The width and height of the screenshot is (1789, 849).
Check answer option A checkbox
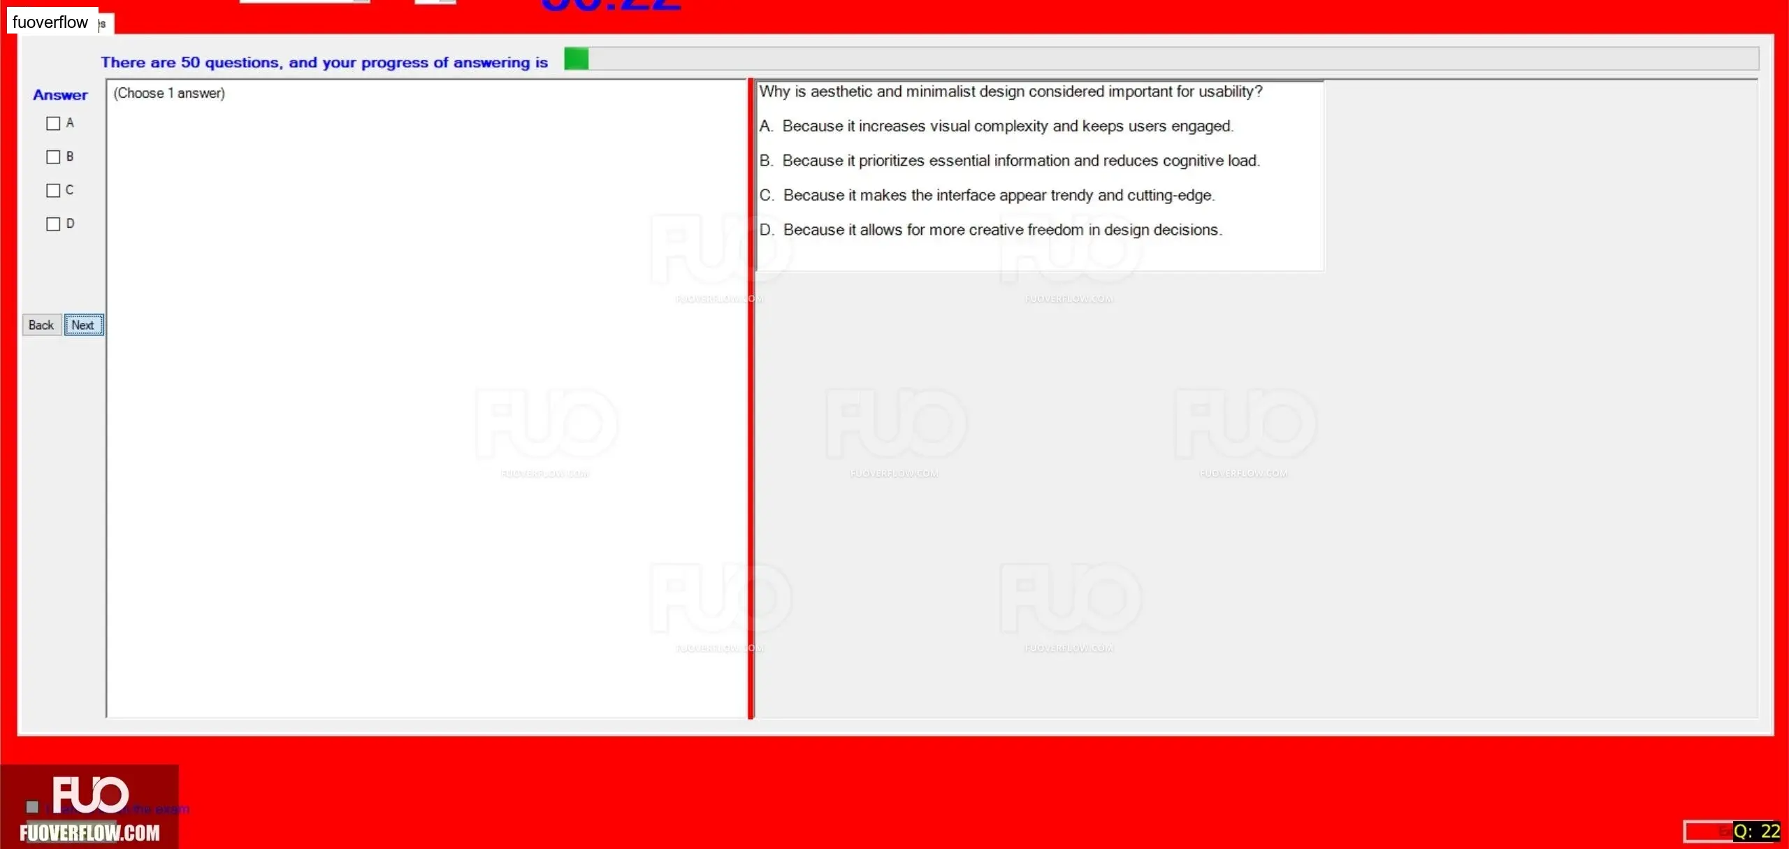point(53,124)
